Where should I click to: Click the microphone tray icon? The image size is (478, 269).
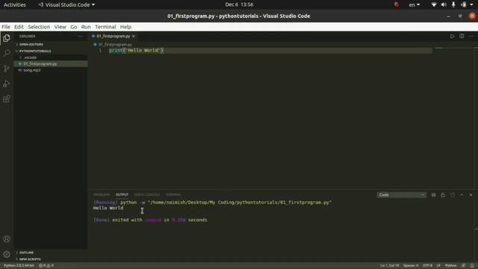[x=453, y=4]
